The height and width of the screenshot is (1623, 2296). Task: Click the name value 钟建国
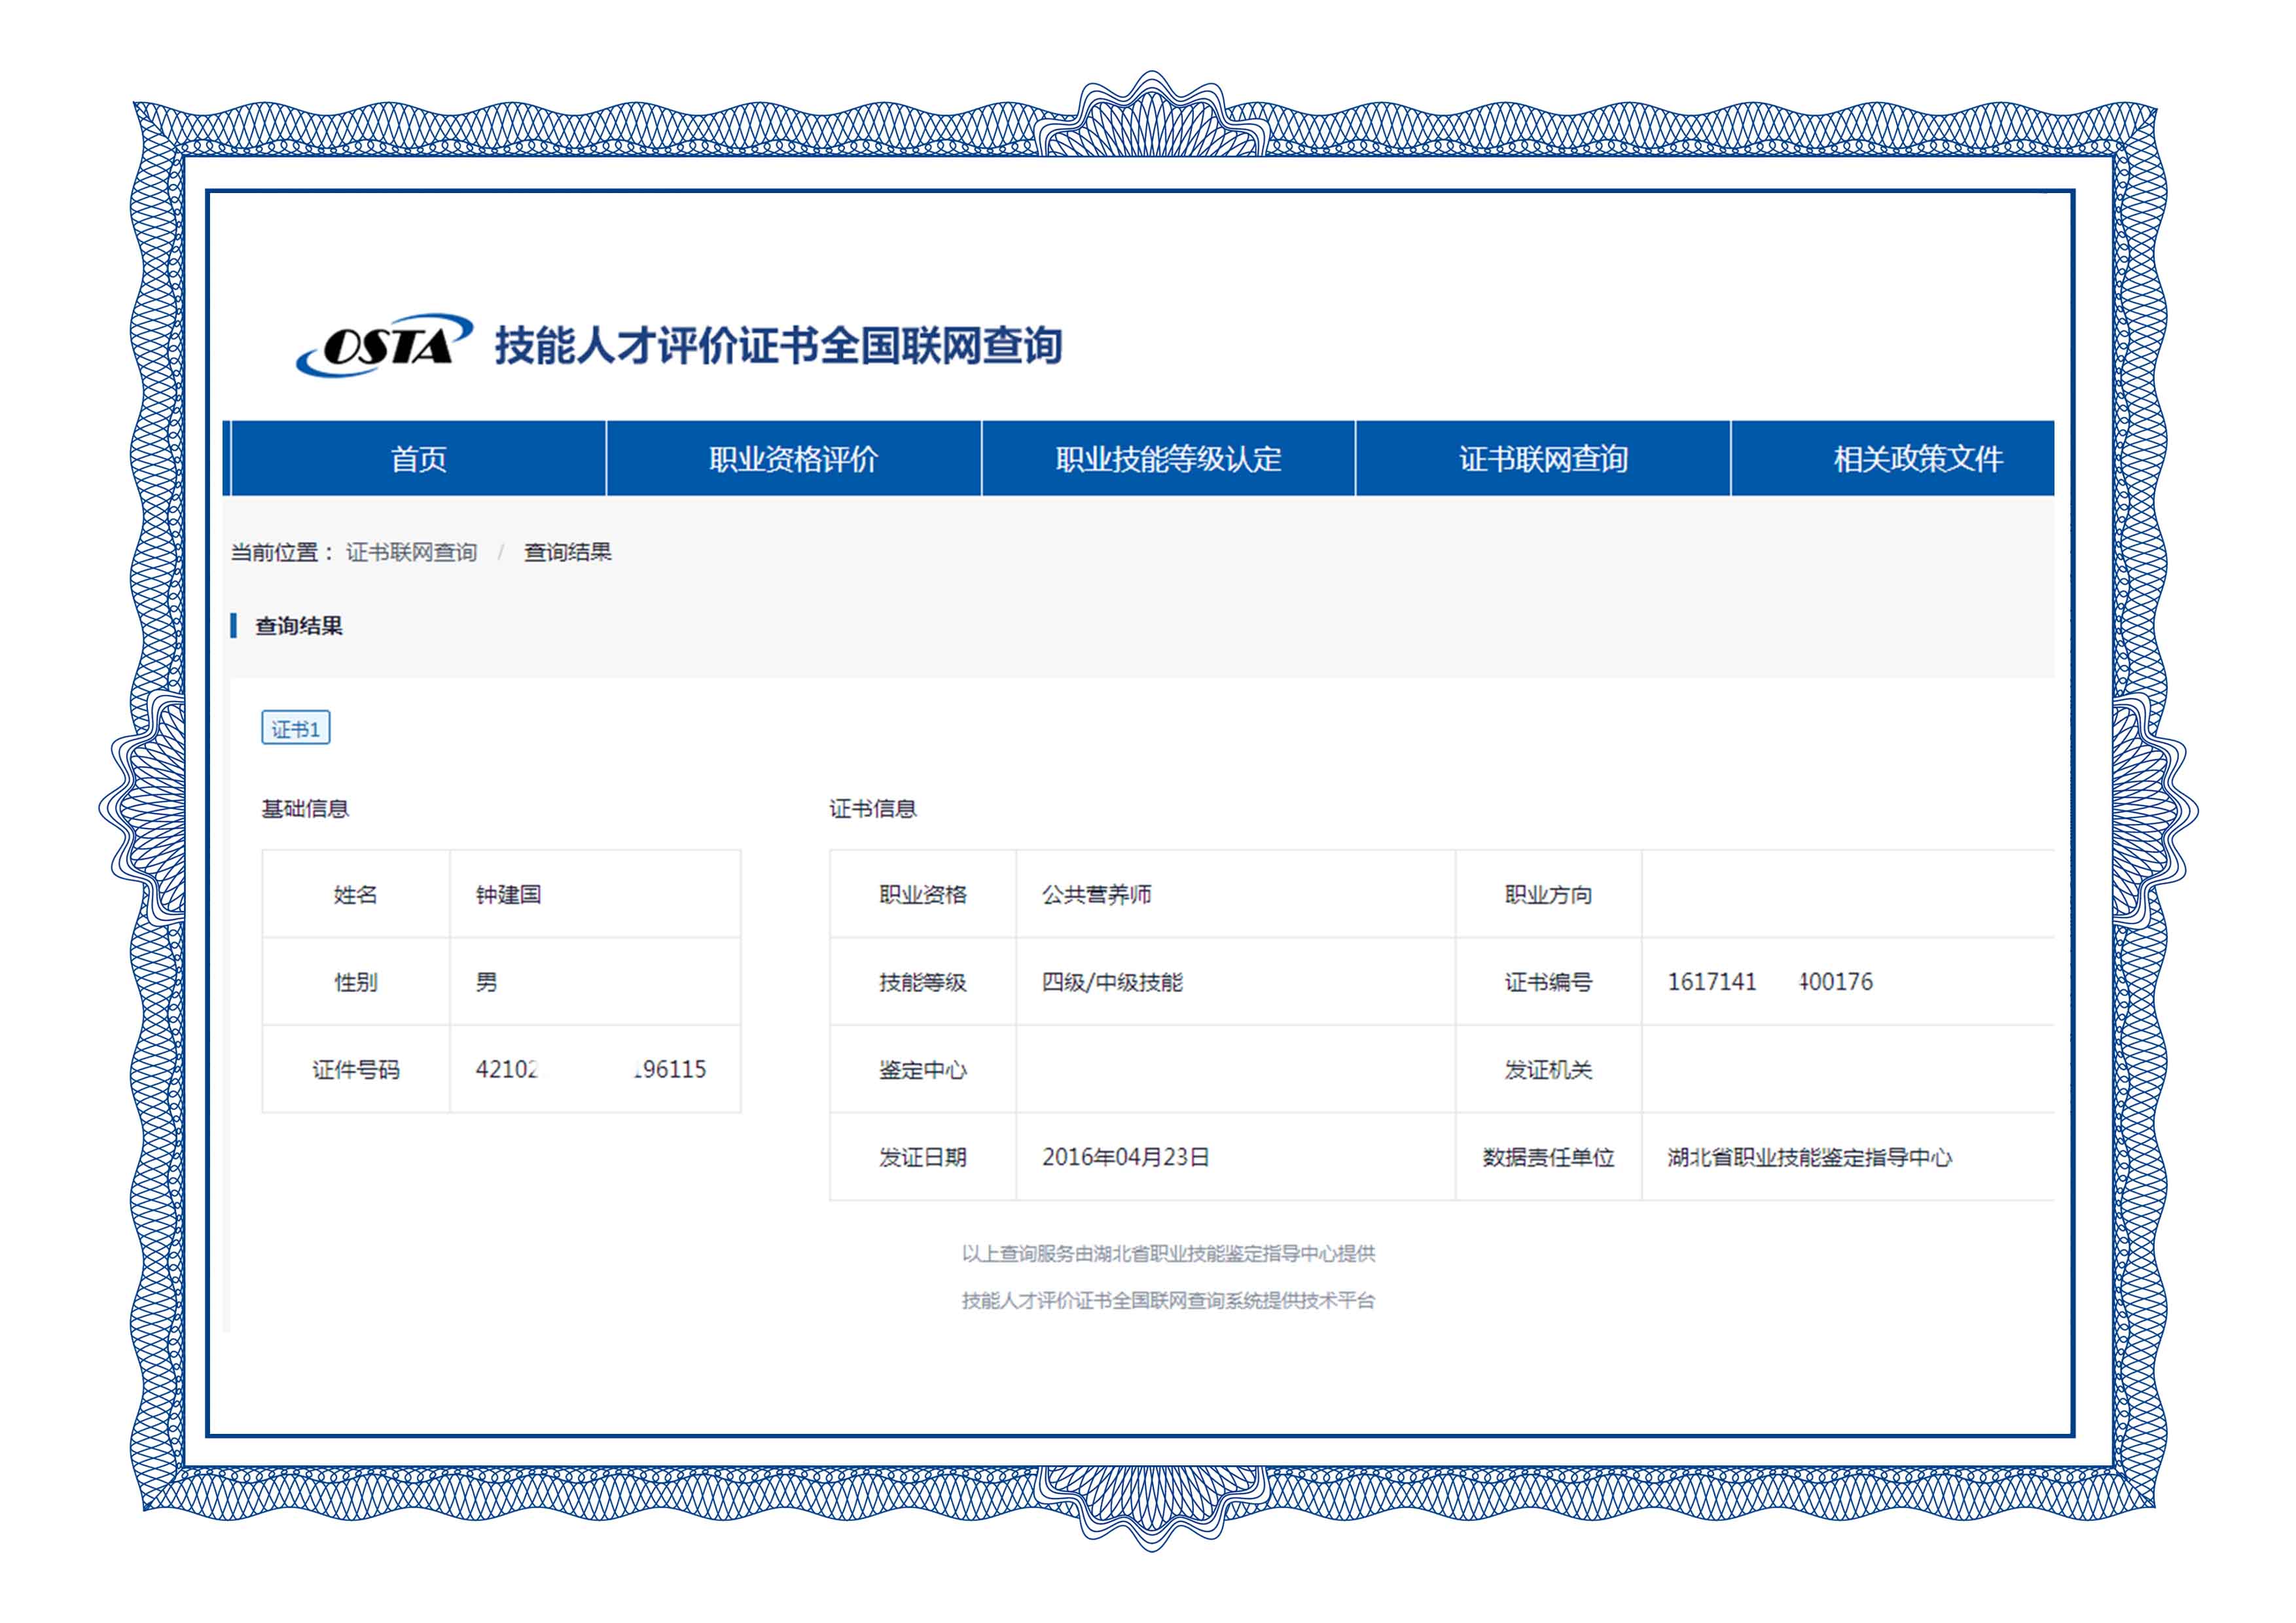(508, 895)
